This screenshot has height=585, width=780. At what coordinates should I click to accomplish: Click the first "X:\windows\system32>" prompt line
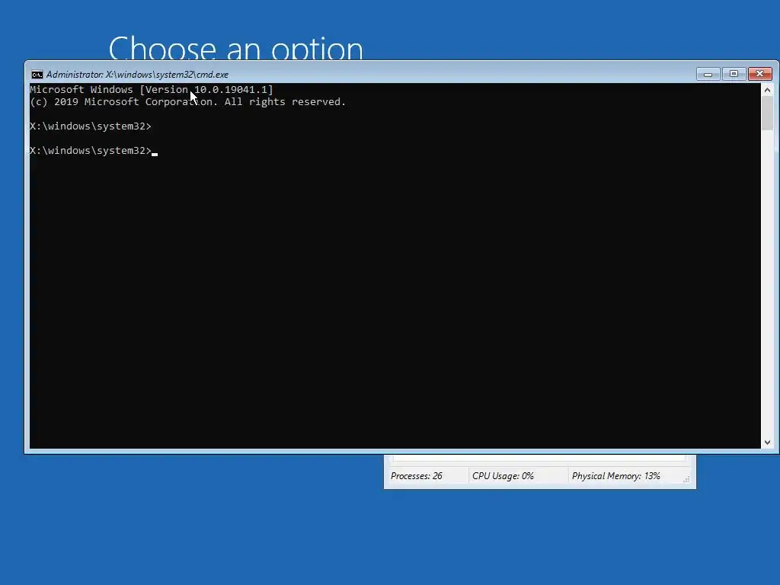pyautogui.click(x=91, y=126)
